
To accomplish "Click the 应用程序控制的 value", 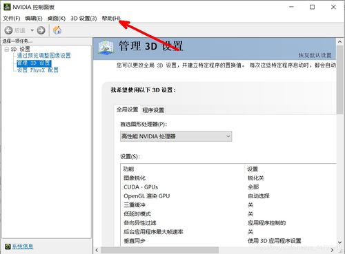I will (x=266, y=223).
